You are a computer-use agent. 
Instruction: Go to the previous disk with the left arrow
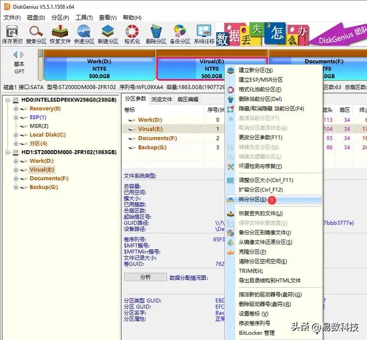pyautogui.click(x=15, y=55)
